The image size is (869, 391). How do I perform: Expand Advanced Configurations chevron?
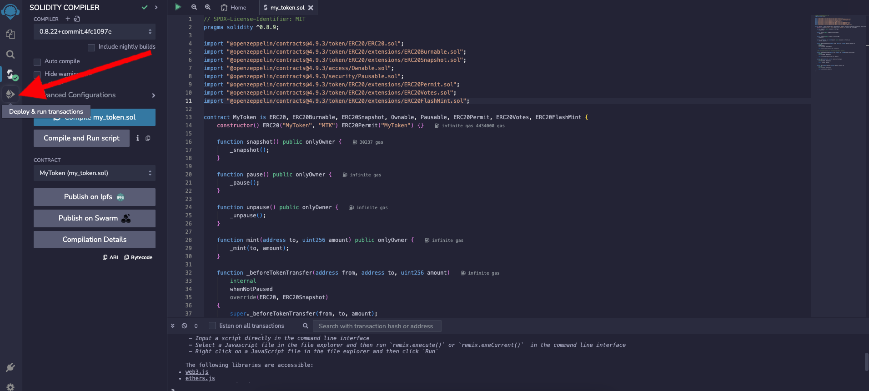154,95
